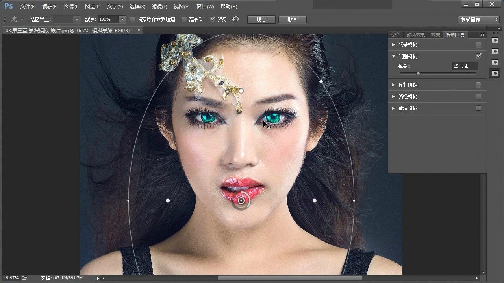Enable the 场景模糊 checkbox
504x283 pixels.
click(x=478, y=44)
